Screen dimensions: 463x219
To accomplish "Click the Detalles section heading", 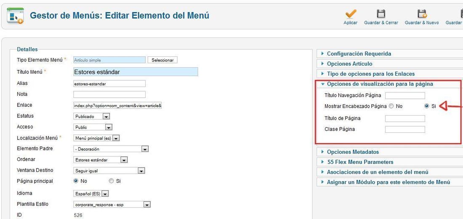I will [27, 49].
